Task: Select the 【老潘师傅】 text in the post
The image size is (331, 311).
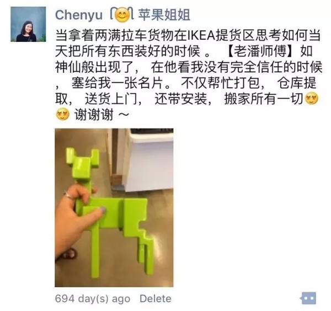Action: coord(263,51)
